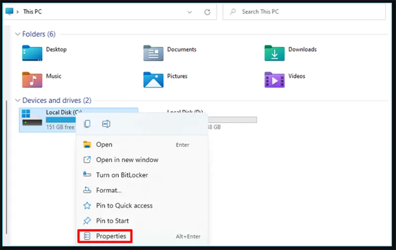396x250 pixels.
Task: Click the This PC breadcrumb text
Action: [32, 11]
